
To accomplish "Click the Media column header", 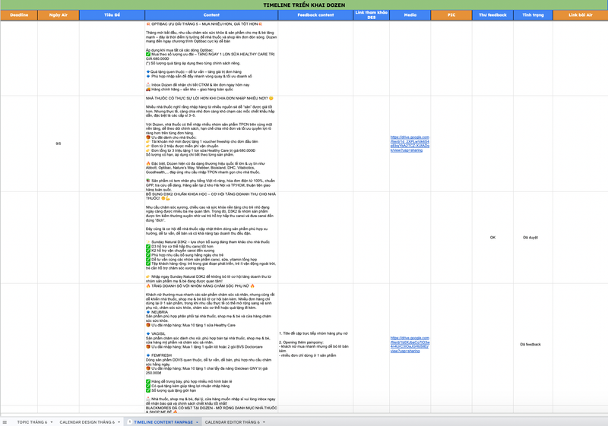I will pos(410,14).
